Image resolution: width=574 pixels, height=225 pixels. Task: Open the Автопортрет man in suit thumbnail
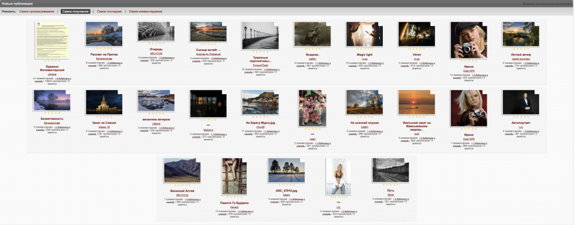point(521,102)
